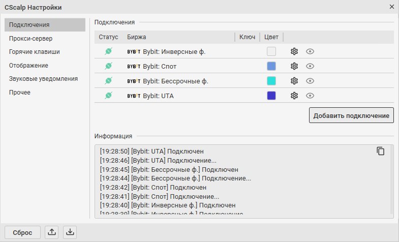Click the Статус column header
The height and width of the screenshot is (242, 399).
coord(108,37)
